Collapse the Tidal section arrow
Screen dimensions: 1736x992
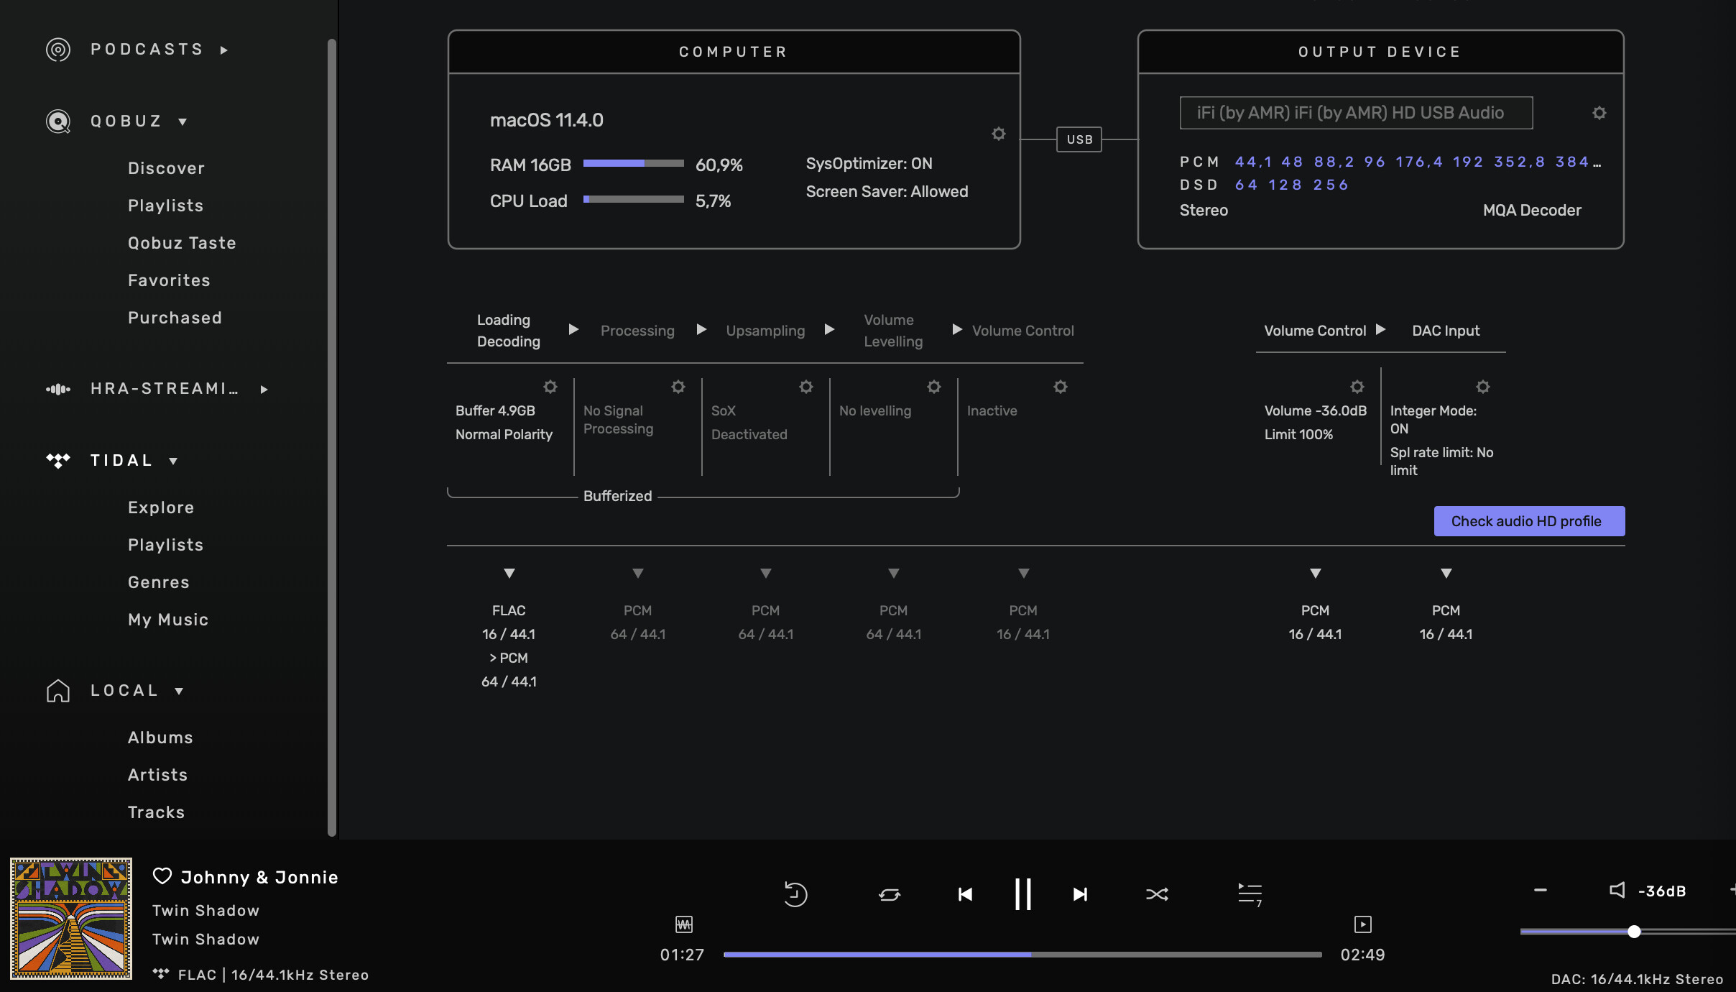[173, 461]
